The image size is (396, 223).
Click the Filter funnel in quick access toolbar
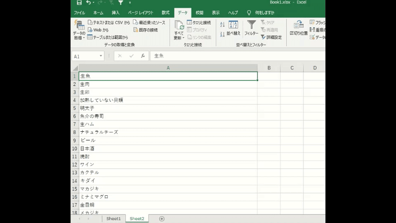(121, 2)
